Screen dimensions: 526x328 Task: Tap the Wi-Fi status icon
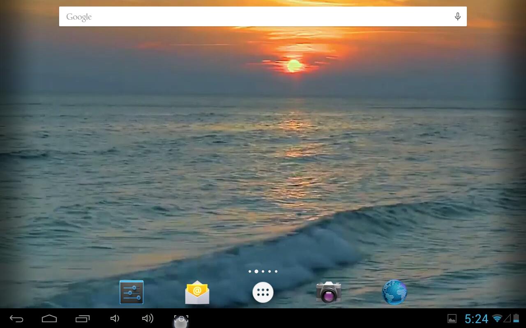497,319
